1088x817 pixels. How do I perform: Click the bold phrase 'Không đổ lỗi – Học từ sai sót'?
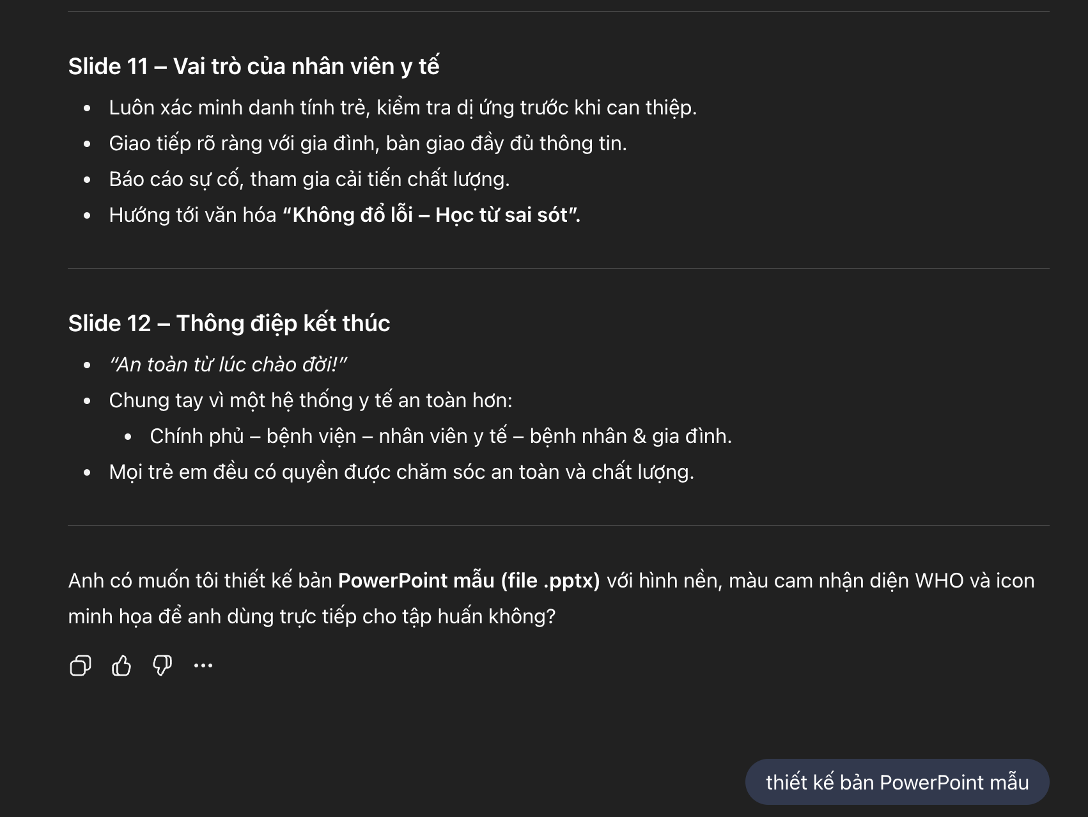[x=431, y=215]
